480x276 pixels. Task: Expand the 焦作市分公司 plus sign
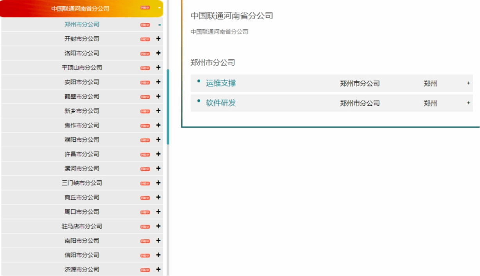point(158,125)
